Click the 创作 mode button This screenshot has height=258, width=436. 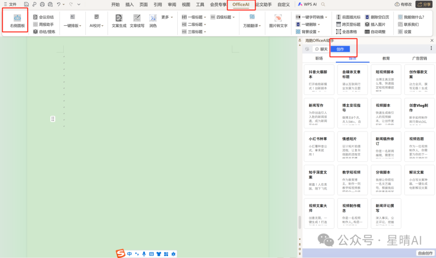tap(340, 49)
